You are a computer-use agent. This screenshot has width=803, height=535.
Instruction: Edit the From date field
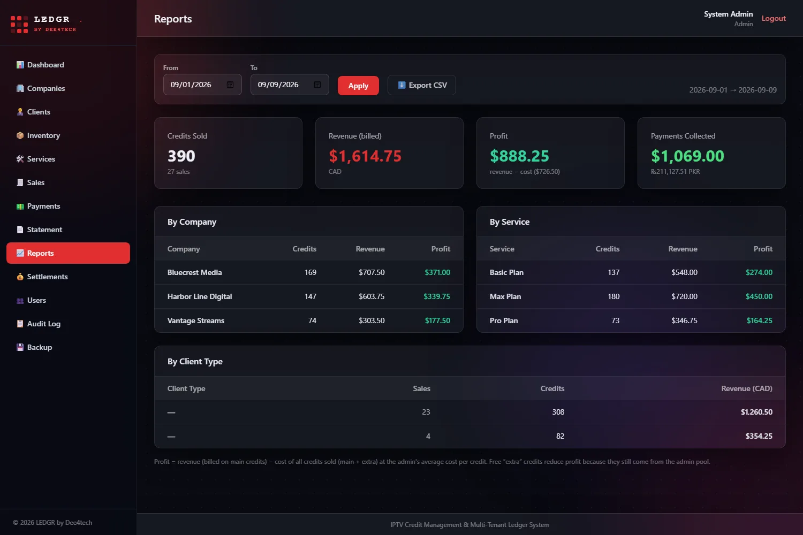point(202,85)
